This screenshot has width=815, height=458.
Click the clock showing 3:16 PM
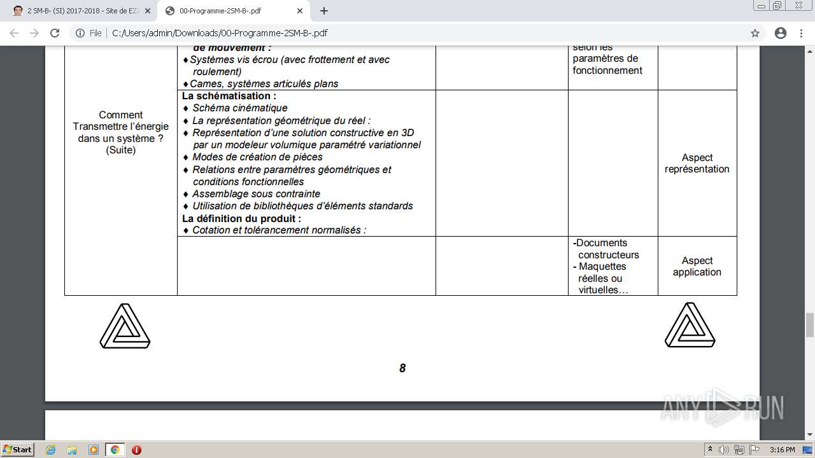tap(782, 450)
